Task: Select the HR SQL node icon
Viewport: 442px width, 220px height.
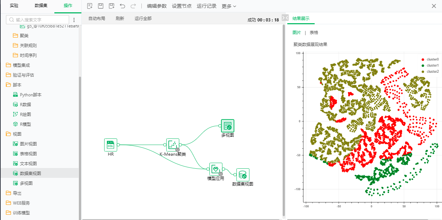Action: 110,145
